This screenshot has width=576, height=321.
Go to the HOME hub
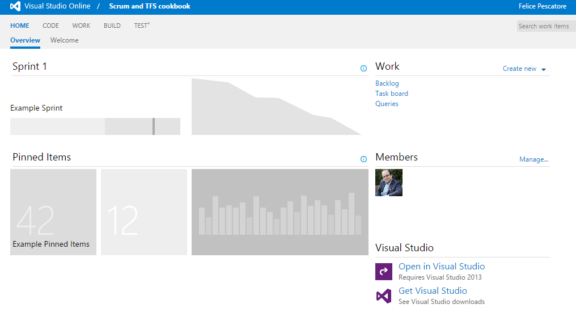click(x=20, y=26)
